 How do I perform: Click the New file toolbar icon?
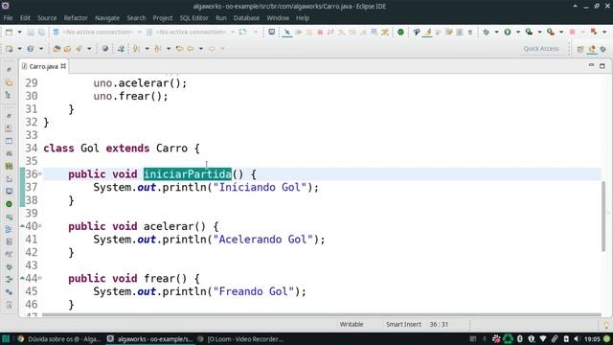9,32
